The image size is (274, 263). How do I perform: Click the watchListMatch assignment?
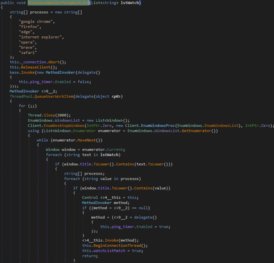112,251
